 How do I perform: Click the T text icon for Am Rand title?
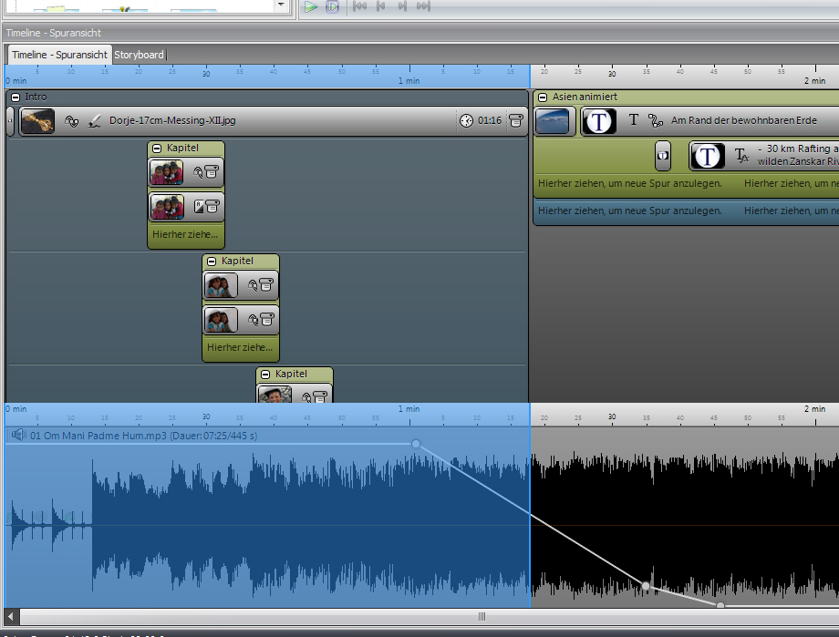point(634,120)
